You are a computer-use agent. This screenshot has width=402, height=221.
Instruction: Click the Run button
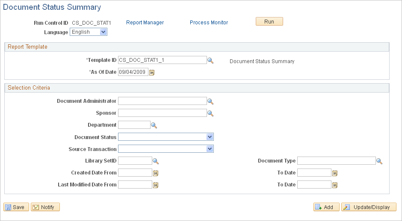pyautogui.click(x=269, y=21)
